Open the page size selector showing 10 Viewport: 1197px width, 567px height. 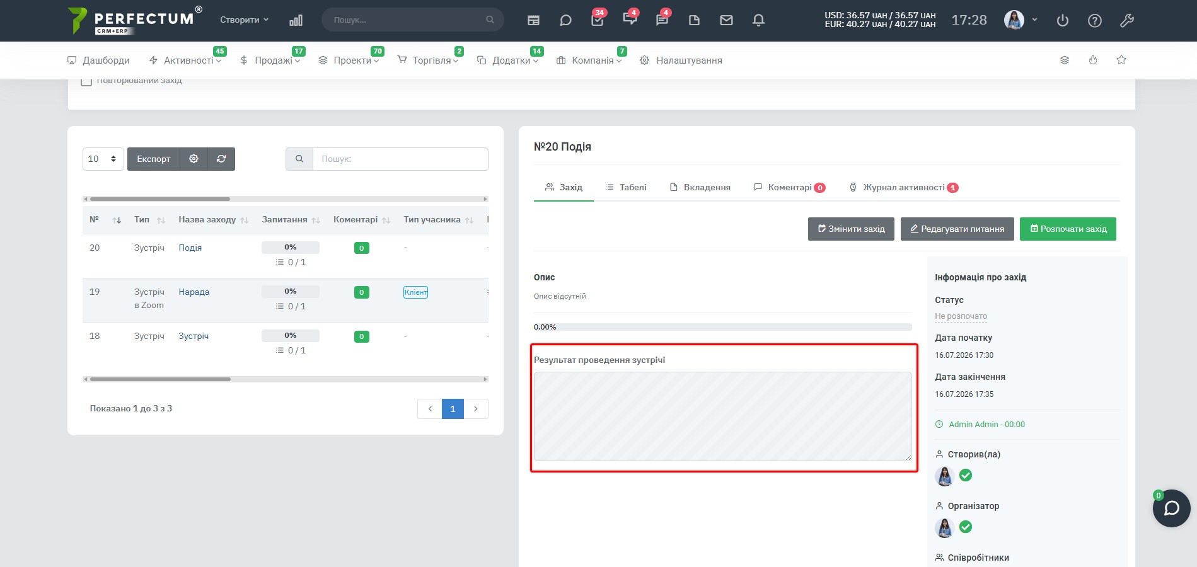pyautogui.click(x=103, y=159)
